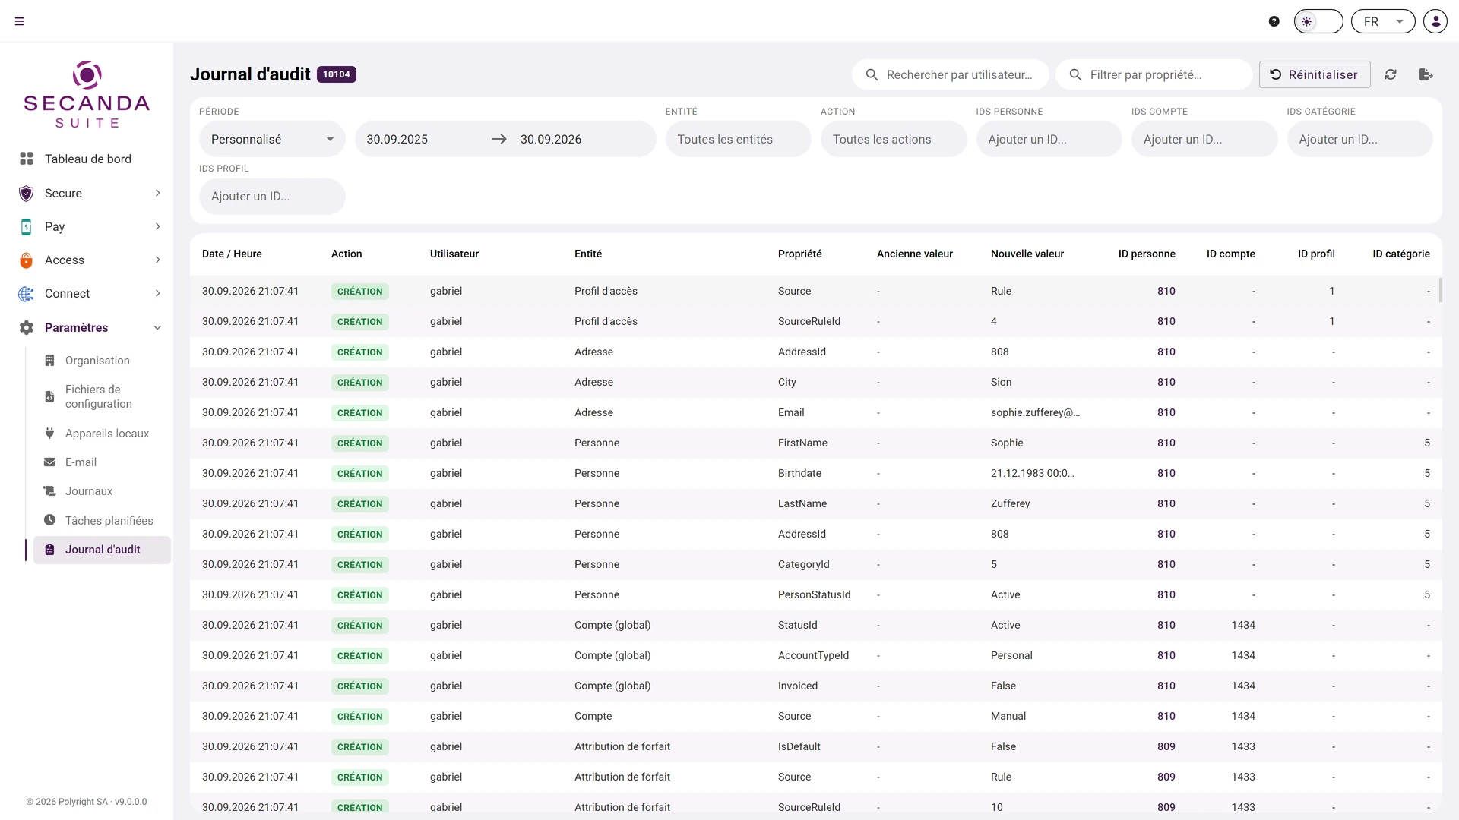
Task: Click the table vertical scrollbar thumb
Action: [x=1440, y=289]
